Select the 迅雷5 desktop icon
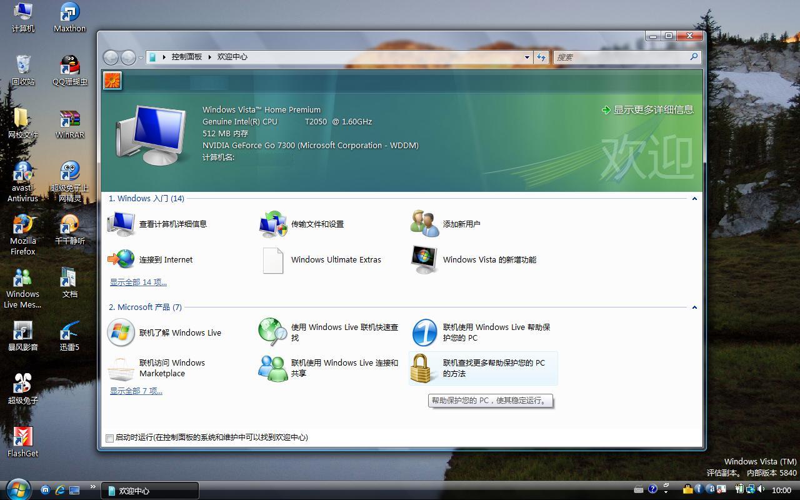Viewport: 800px width, 500px height. [69, 336]
